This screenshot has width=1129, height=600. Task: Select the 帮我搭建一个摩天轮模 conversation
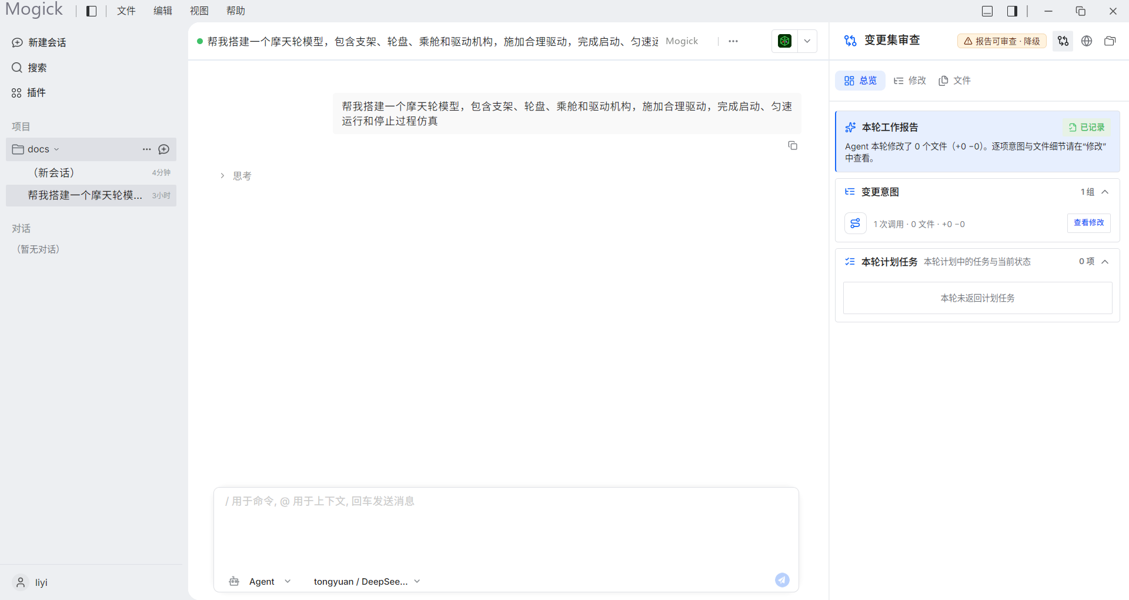(x=91, y=195)
